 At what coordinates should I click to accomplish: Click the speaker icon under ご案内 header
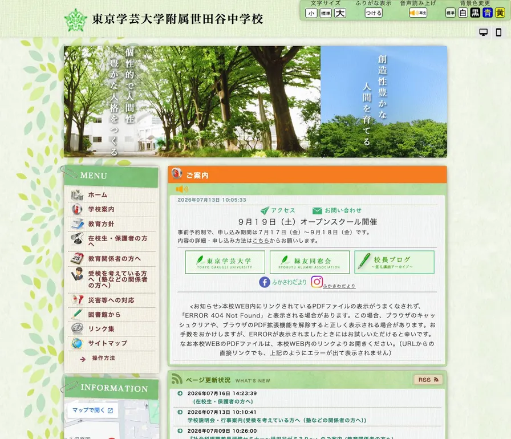pyautogui.click(x=182, y=189)
